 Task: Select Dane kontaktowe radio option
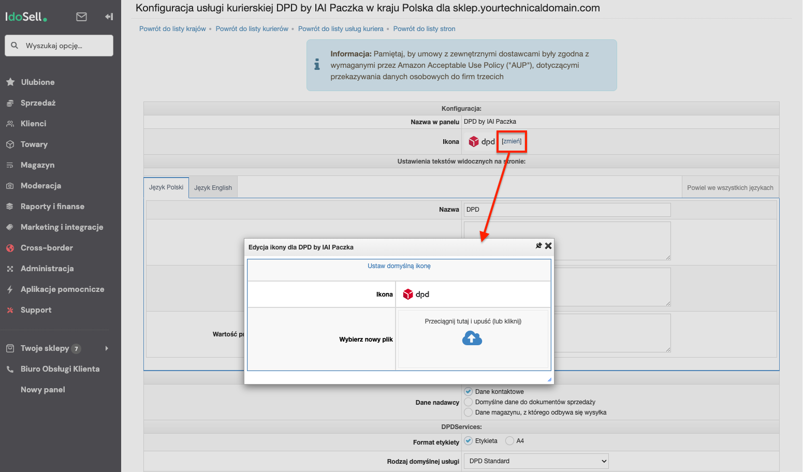click(x=468, y=392)
